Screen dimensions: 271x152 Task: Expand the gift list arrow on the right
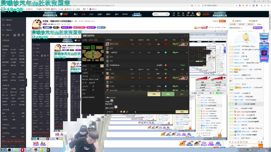click(223, 143)
